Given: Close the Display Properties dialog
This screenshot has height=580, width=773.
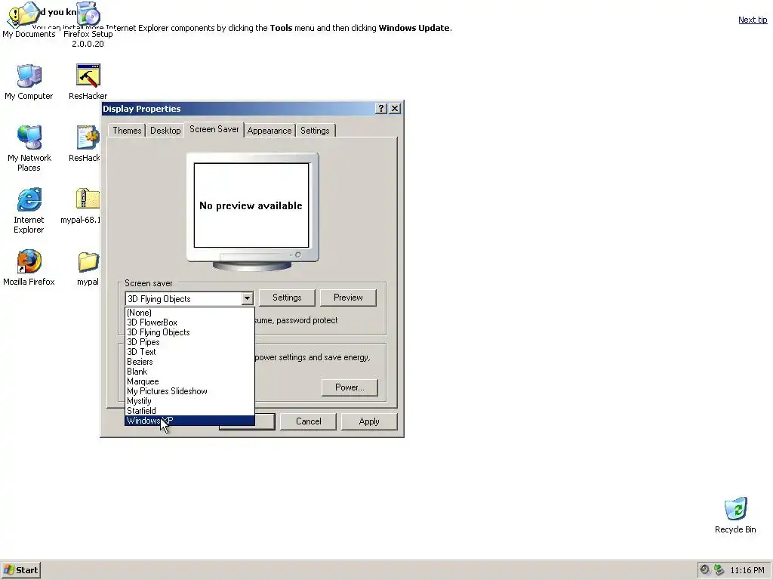Looking at the screenshot, I should (x=395, y=109).
